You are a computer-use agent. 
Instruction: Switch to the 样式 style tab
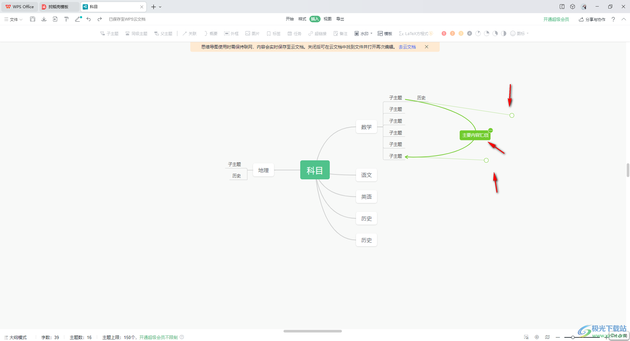(302, 19)
